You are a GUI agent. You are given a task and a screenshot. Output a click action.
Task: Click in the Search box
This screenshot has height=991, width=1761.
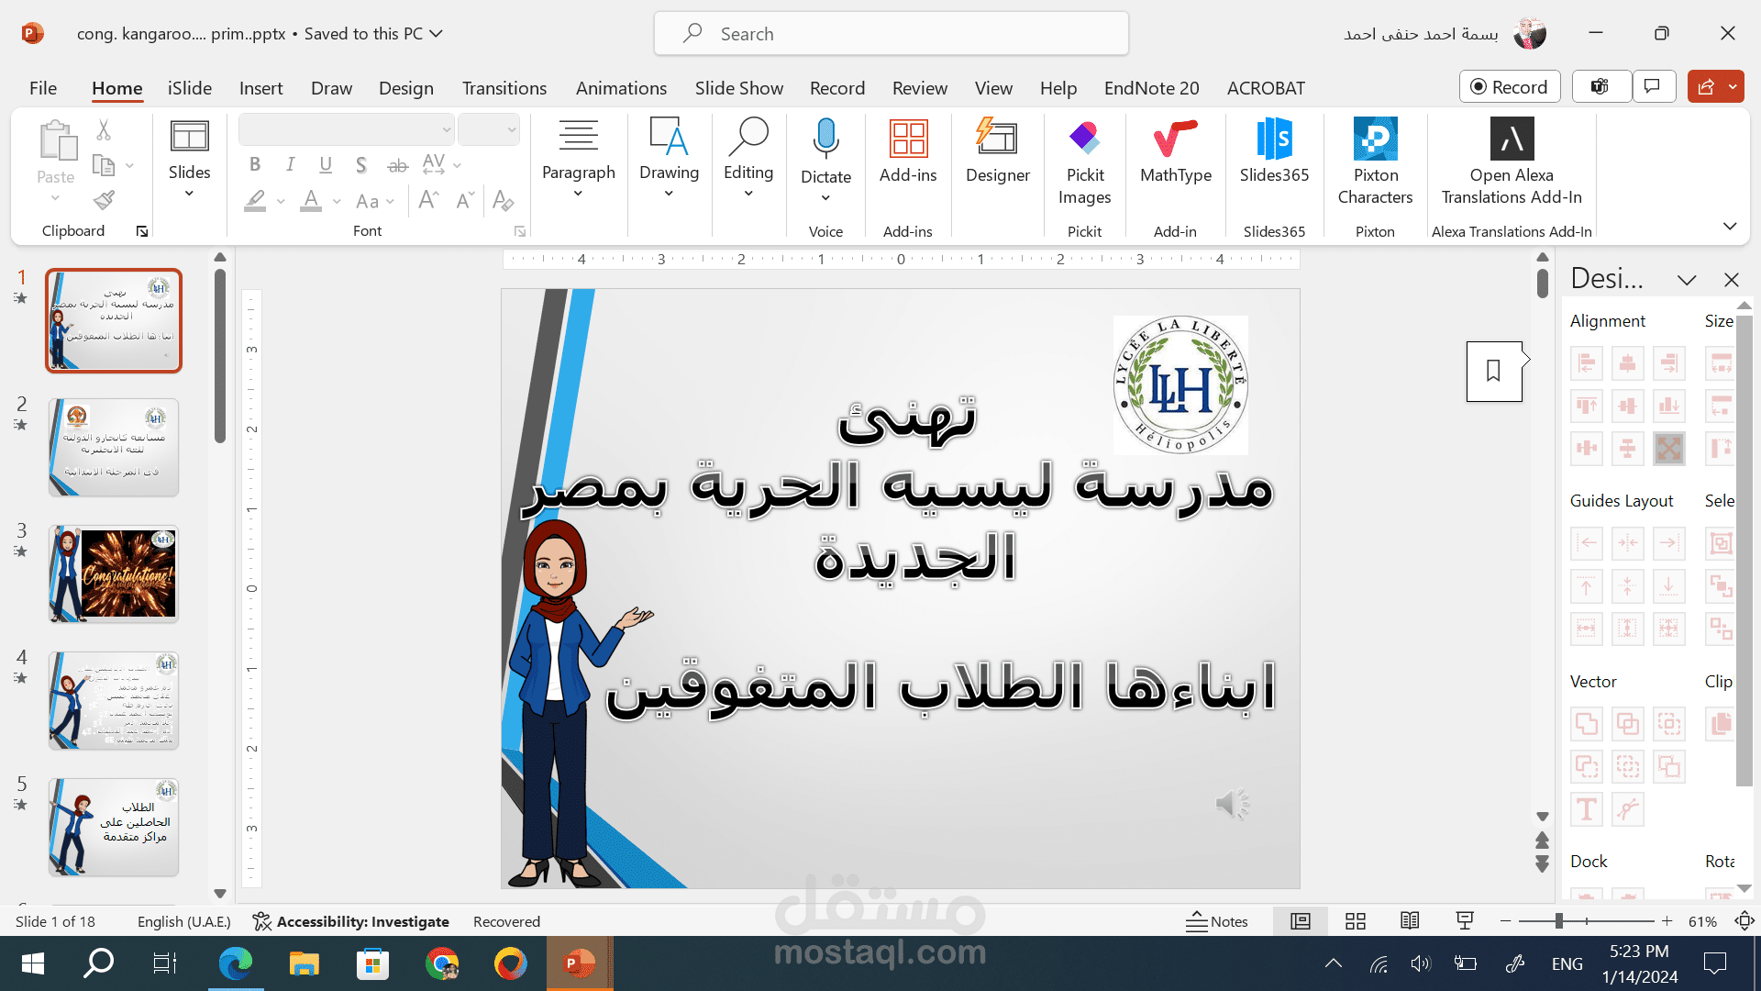[x=891, y=34]
